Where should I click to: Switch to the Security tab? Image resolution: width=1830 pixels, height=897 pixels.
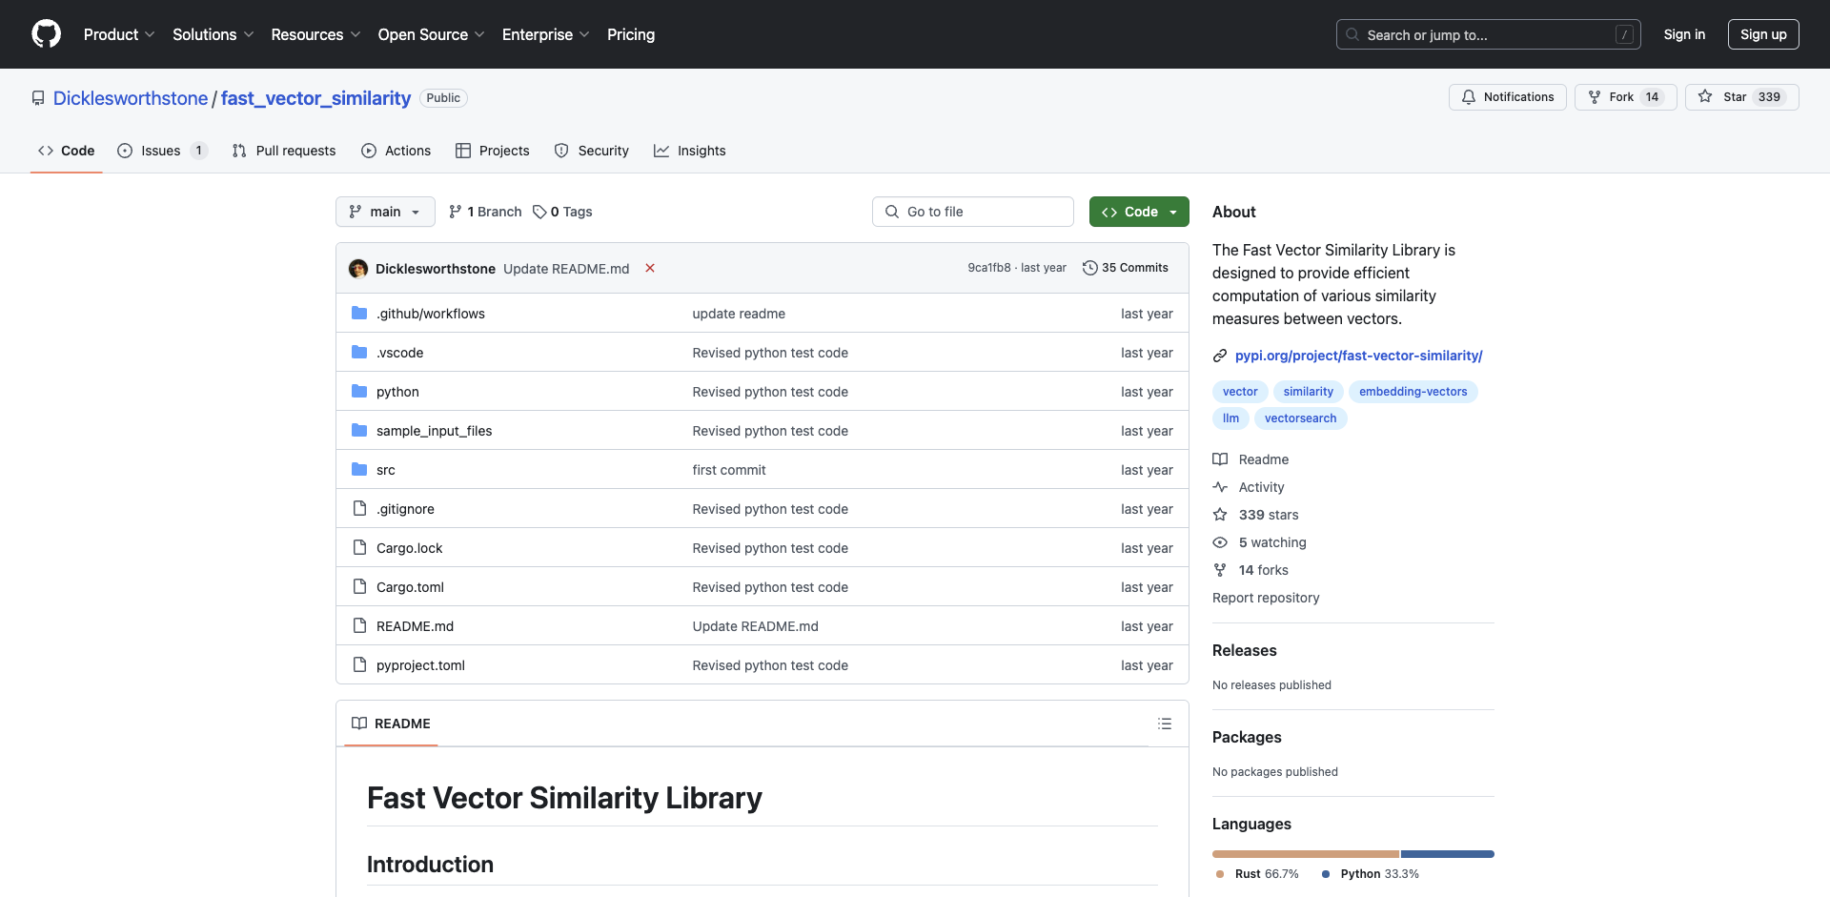point(592,151)
